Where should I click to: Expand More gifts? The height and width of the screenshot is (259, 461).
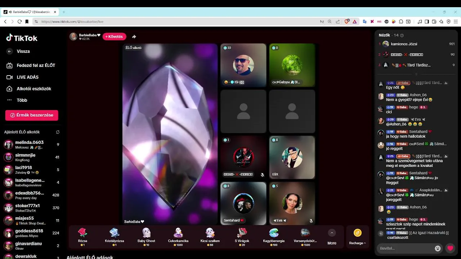coord(332,237)
